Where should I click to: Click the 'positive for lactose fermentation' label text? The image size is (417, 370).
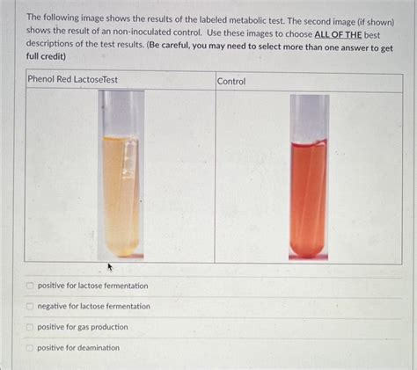92,286
